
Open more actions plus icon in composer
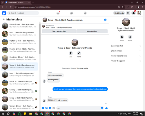point(43,108)
